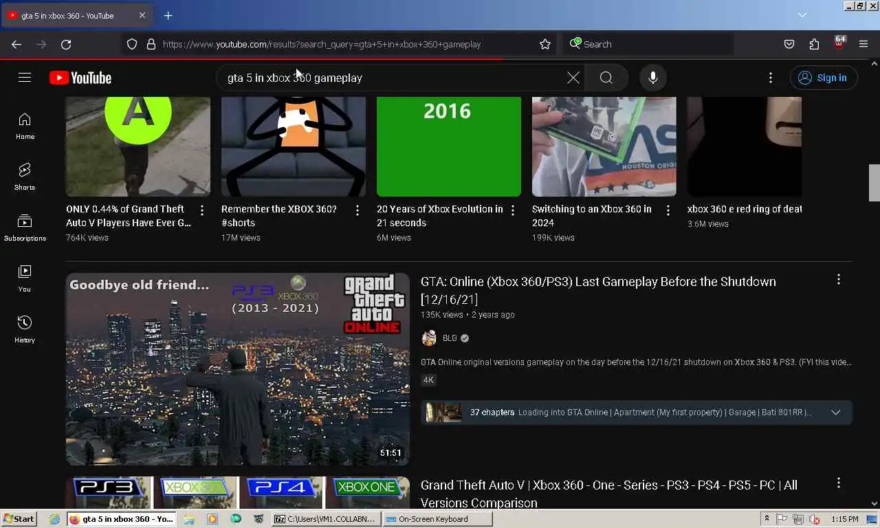Open the YouTube guide hamburger menu

[25, 78]
